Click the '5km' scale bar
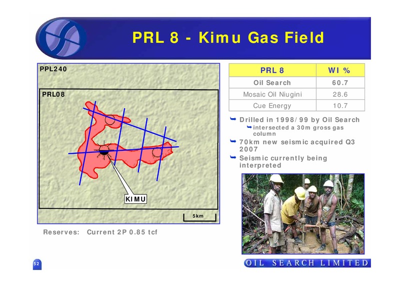The width and height of the screenshot is (400, 283). [x=199, y=217]
